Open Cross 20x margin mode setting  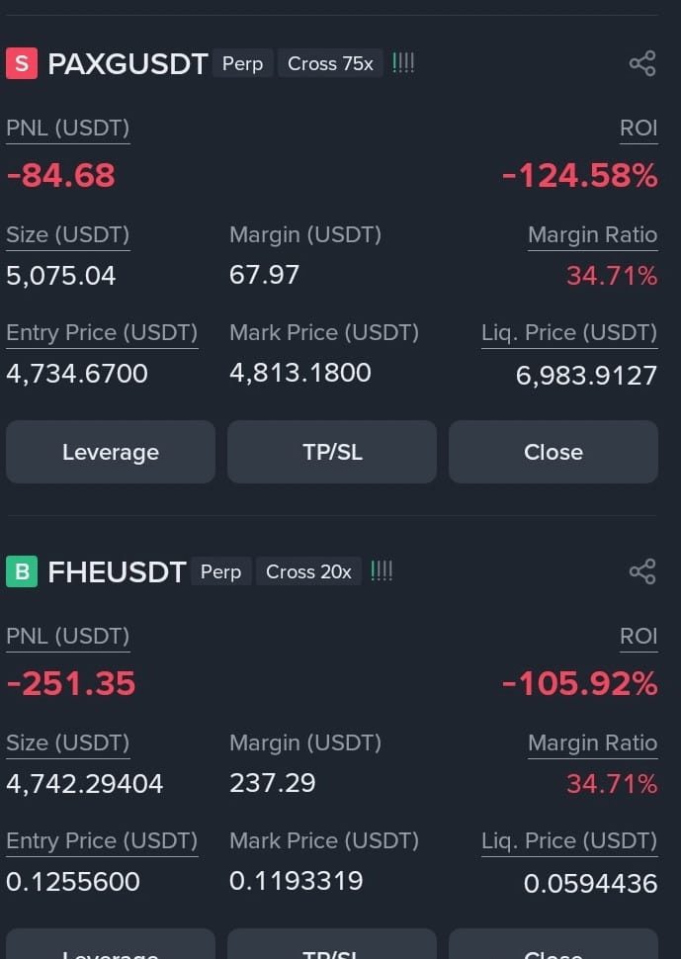pyautogui.click(x=308, y=571)
